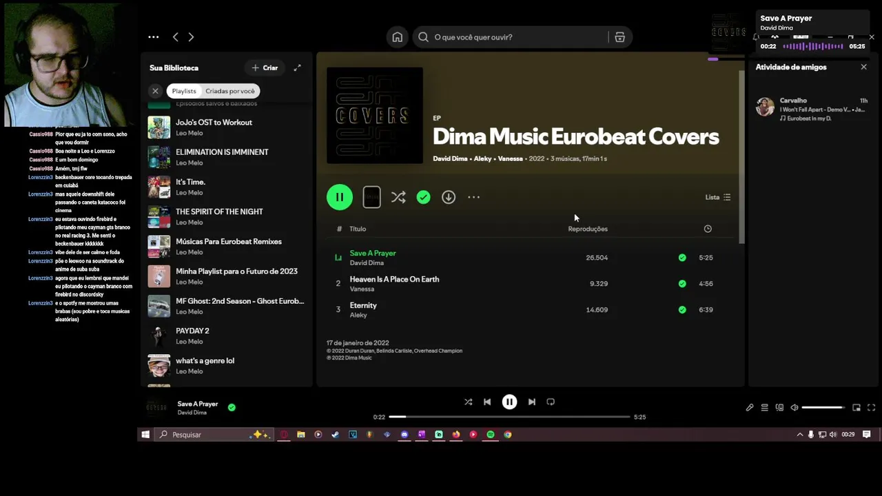Open artist Aleky in EP header
The image size is (882, 496).
[482, 158]
